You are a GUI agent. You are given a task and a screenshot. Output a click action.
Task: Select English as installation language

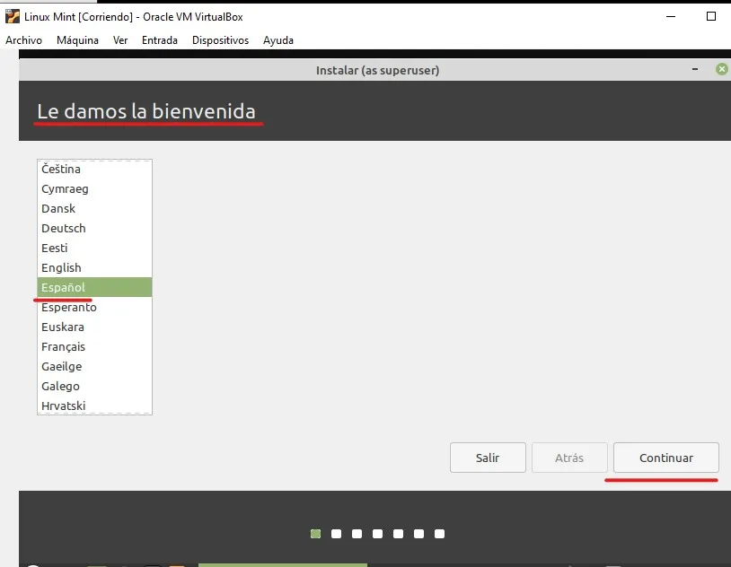point(61,267)
